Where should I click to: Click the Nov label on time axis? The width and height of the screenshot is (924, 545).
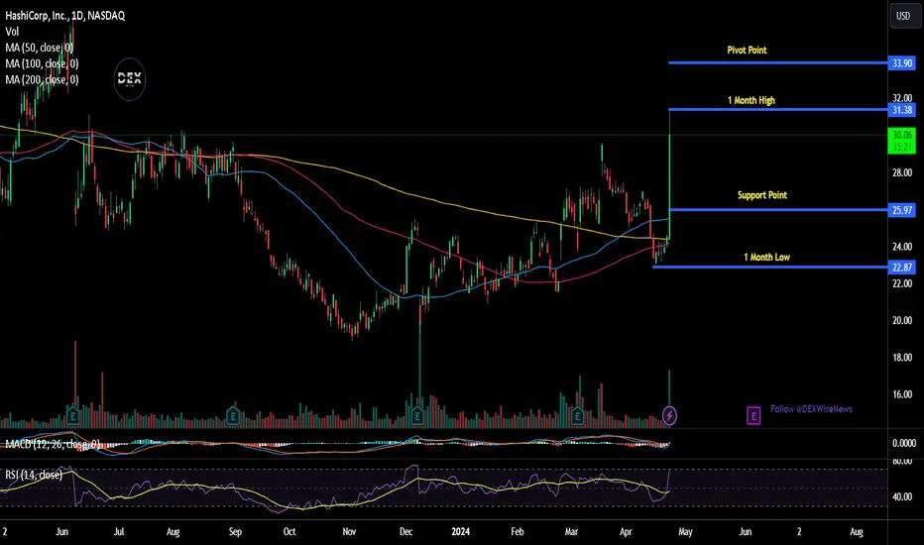click(x=349, y=531)
